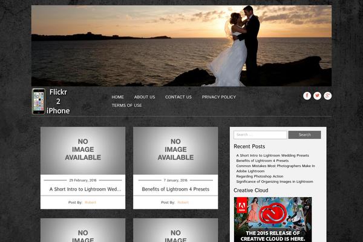Click the thumbnail above the 29 February, 2016 post
The height and width of the screenshot is (242, 363).
83,151
